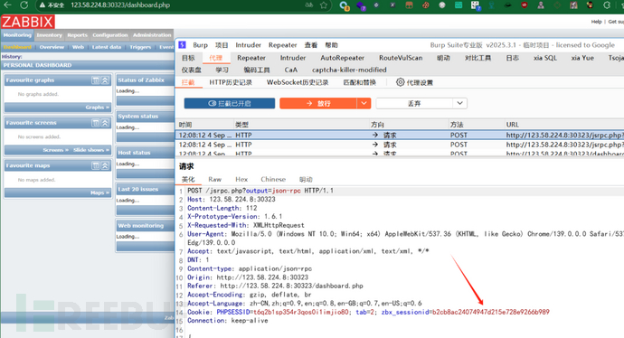Open the HTTP历史记录 history sub-tab
This screenshot has height=338, width=624.
tap(231, 82)
